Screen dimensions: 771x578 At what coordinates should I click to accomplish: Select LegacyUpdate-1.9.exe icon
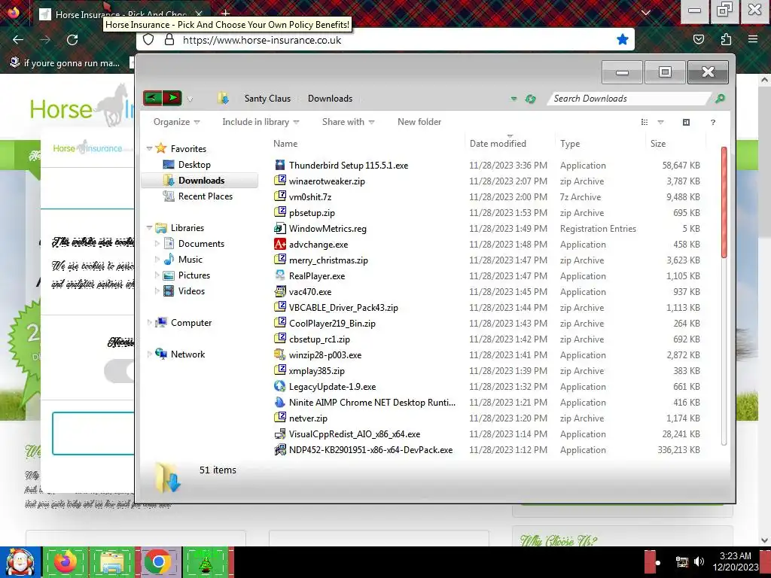coord(280,386)
